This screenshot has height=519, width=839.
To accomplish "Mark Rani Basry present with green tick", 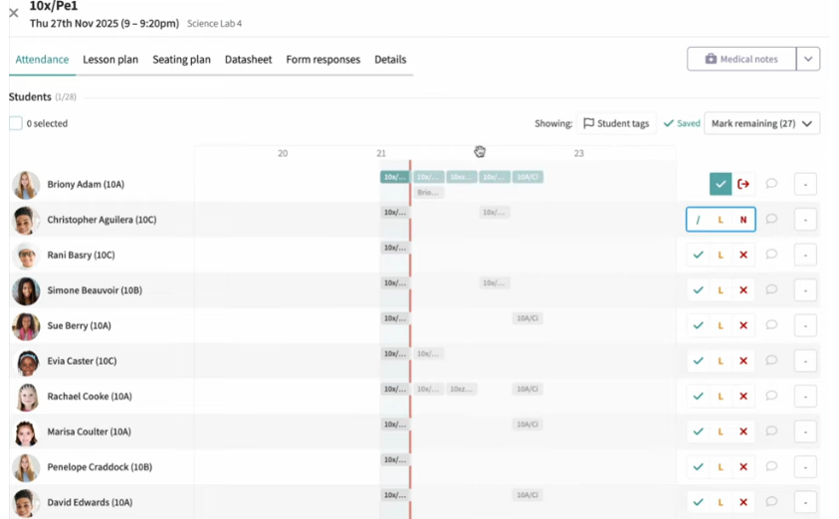I will coord(698,256).
